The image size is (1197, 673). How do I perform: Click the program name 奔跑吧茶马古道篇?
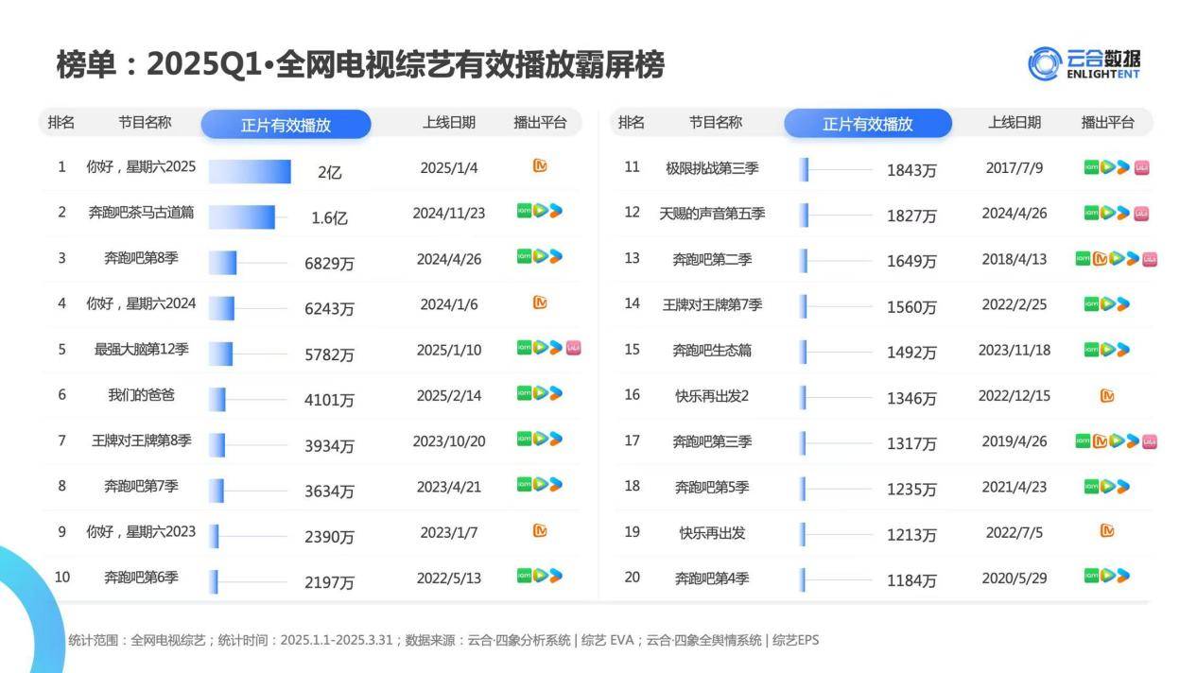coord(141,213)
